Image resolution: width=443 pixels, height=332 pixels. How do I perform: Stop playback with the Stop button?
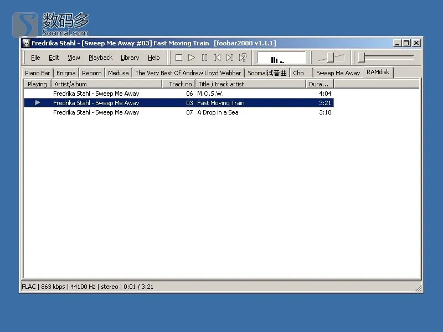click(x=178, y=58)
